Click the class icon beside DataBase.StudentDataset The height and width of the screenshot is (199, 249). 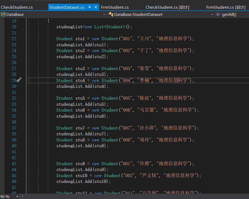coord(111,15)
